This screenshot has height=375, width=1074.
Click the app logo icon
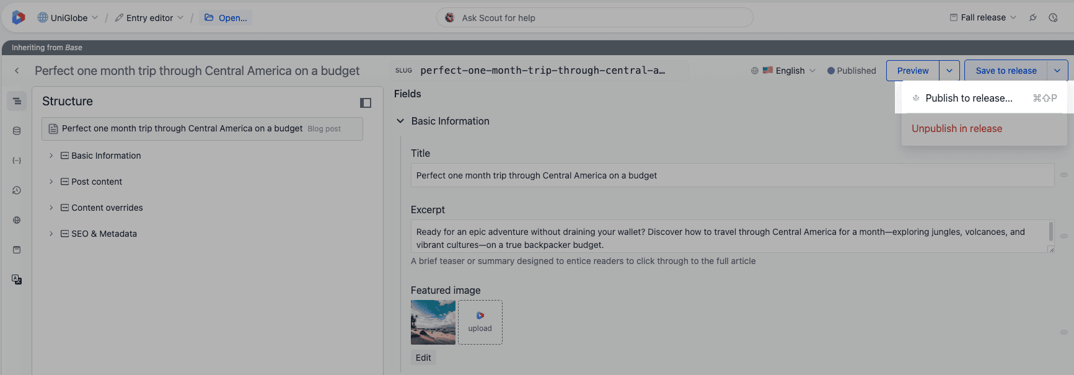click(x=19, y=17)
